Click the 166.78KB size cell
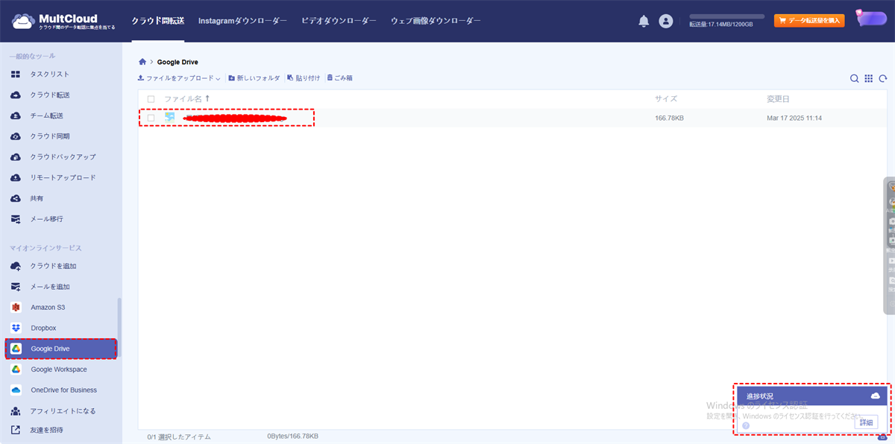 pos(670,118)
